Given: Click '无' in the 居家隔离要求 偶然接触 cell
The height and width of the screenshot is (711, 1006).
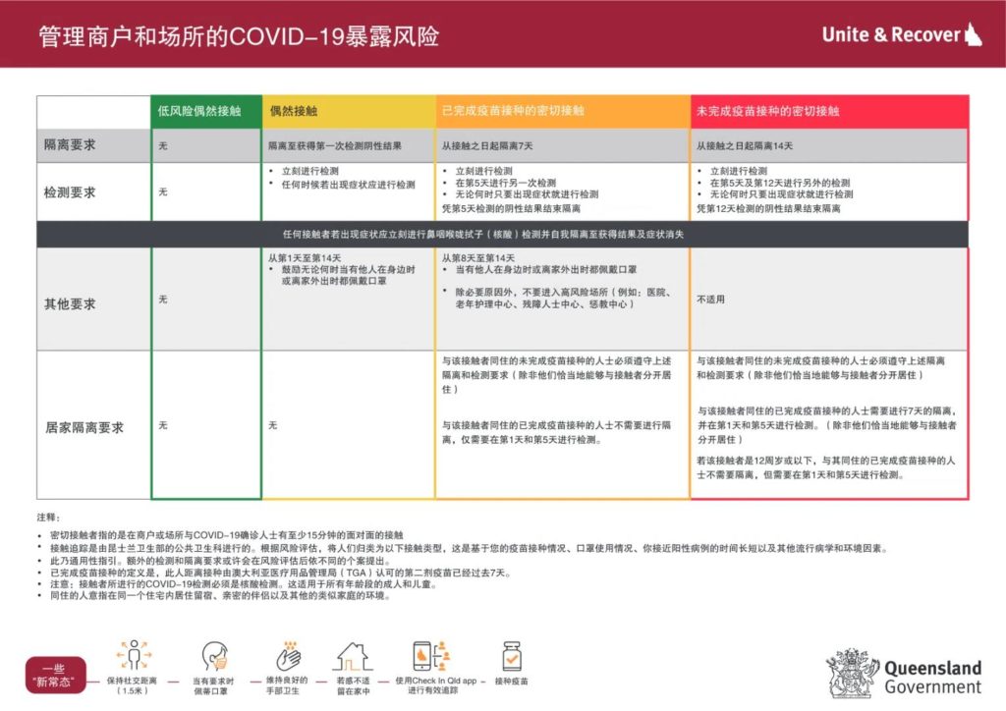Looking at the screenshot, I should (x=273, y=425).
